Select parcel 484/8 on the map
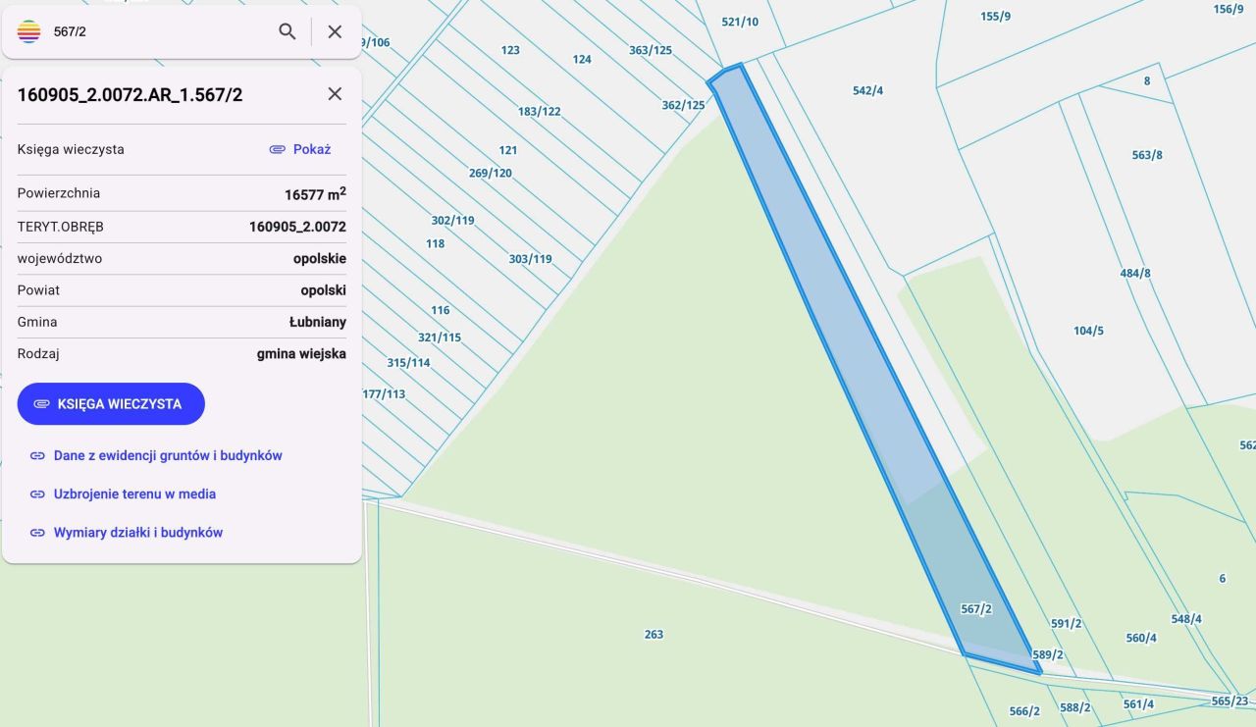The image size is (1256, 727). (1135, 273)
